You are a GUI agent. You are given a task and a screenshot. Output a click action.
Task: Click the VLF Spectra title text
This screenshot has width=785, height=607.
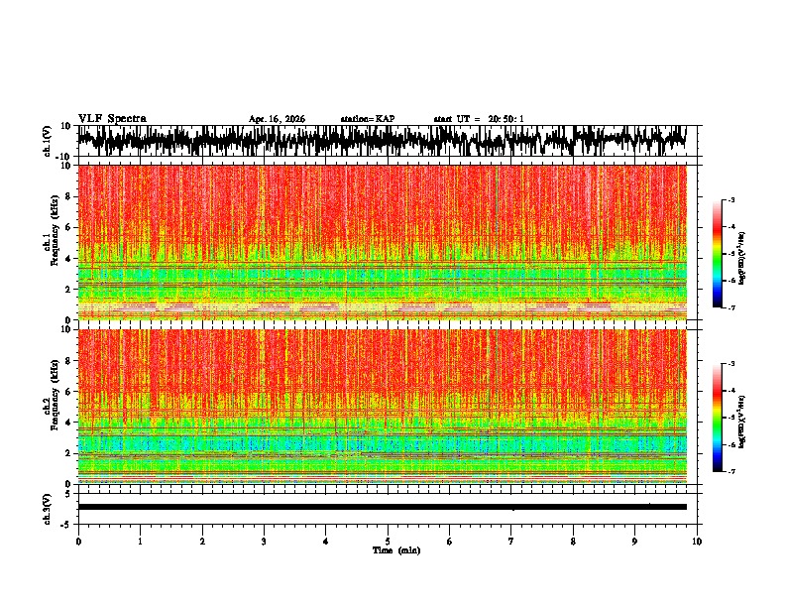pyautogui.click(x=112, y=119)
